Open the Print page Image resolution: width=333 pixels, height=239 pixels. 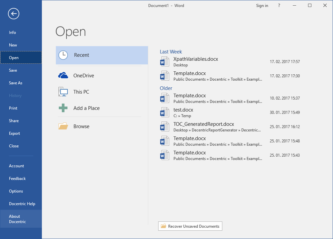21,108
